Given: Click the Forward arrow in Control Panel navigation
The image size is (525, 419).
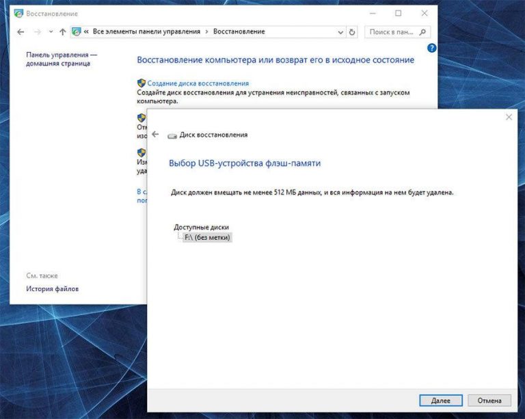Looking at the screenshot, I should pyautogui.click(x=37, y=32).
